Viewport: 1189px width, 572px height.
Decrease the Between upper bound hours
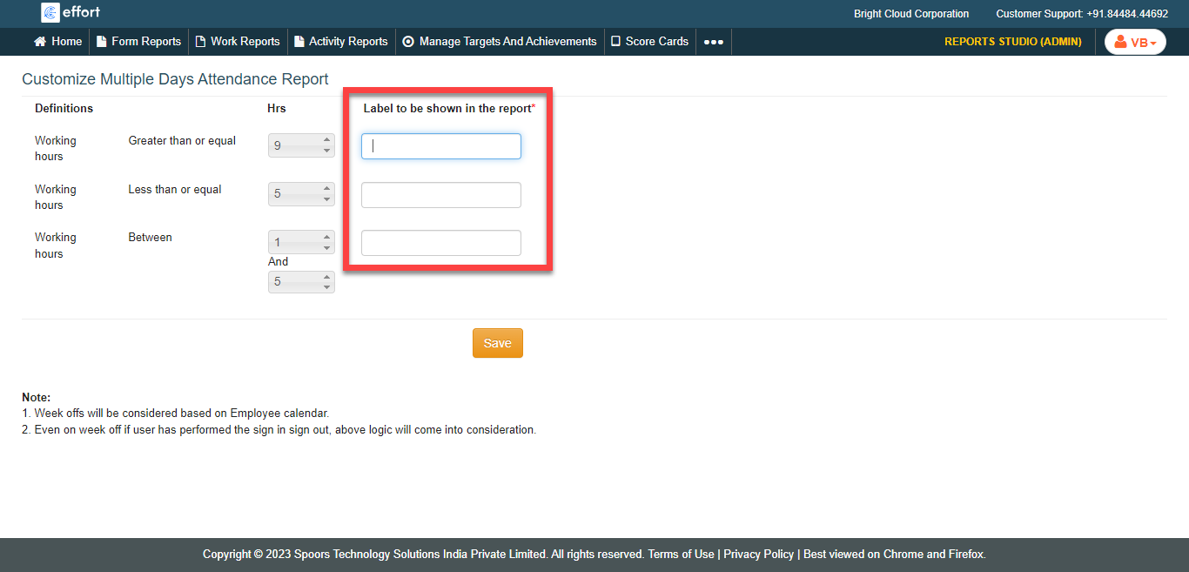327,287
